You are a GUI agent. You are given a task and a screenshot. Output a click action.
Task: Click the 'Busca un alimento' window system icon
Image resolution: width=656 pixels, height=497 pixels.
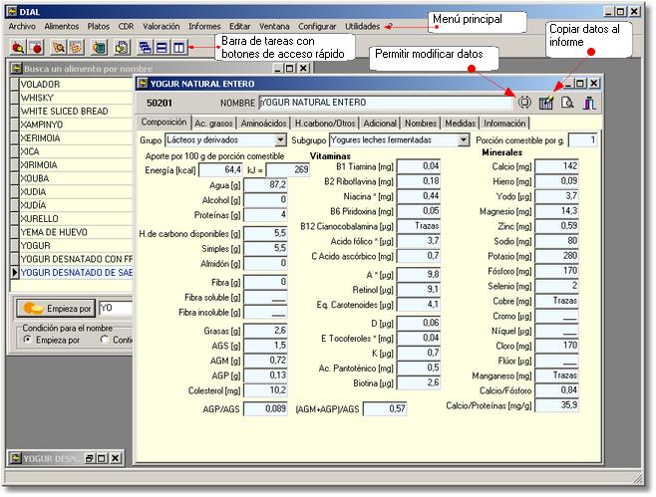point(16,68)
